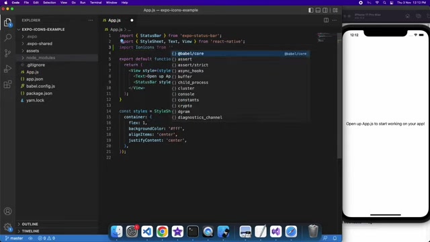Open Explorer views and more actions menu
This screenshot has height=242, width=430.
[x=91, y=20]
